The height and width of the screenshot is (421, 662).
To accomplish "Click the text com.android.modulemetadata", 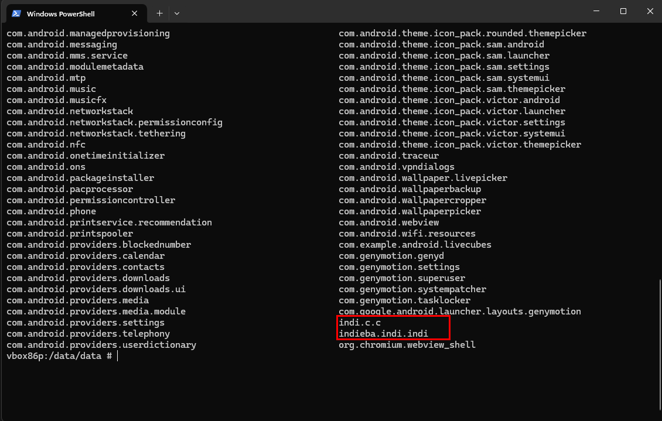I will click(75, 67).
